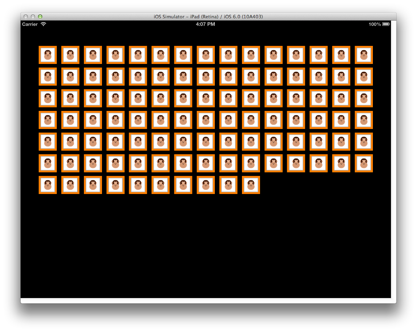Click the Wi-Fi signal icon in the status bar
The width and height of the screenshot is (417, 332).
point(43,24)
